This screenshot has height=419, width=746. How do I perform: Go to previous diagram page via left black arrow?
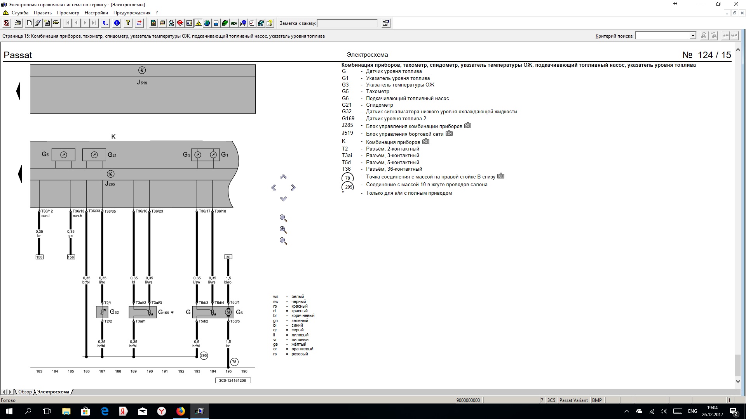click(x=18, y=92)
